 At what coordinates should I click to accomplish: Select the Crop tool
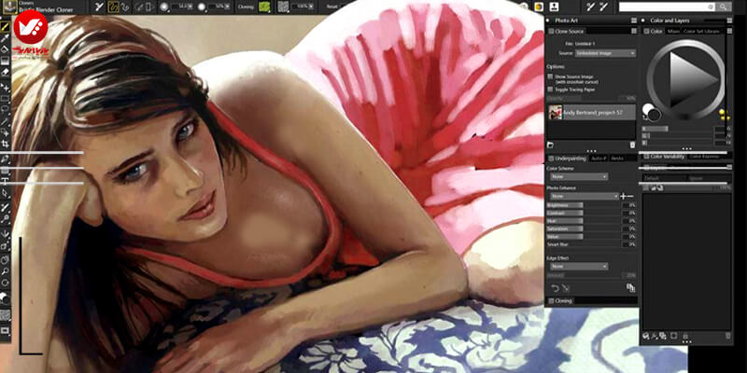[5, 144]
